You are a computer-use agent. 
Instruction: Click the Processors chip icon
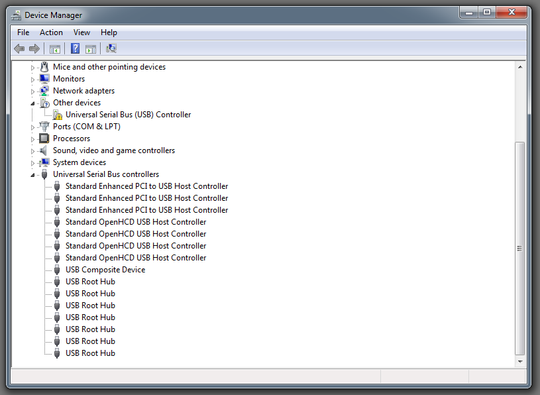[x=44, y=139]
